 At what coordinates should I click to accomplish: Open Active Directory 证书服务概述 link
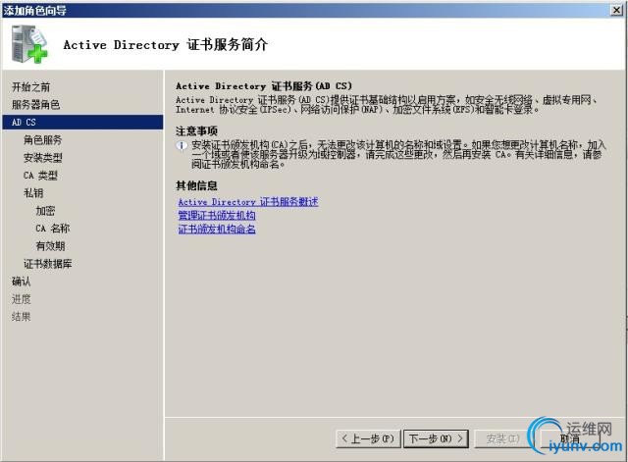point(248,202)
